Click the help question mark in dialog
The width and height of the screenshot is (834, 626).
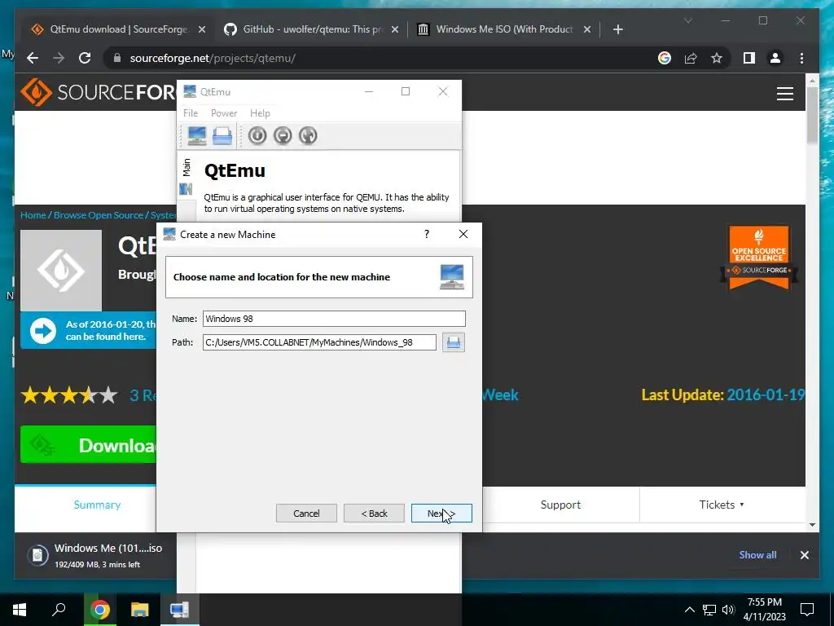coord(427,234)
